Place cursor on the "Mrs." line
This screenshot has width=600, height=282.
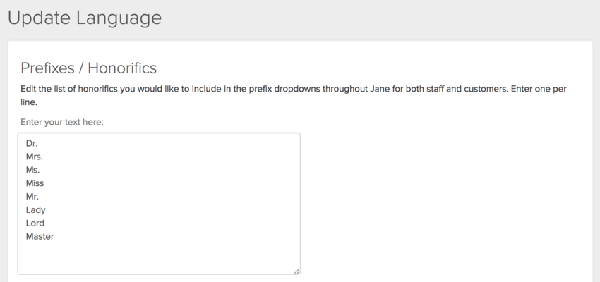coord(35,157)
